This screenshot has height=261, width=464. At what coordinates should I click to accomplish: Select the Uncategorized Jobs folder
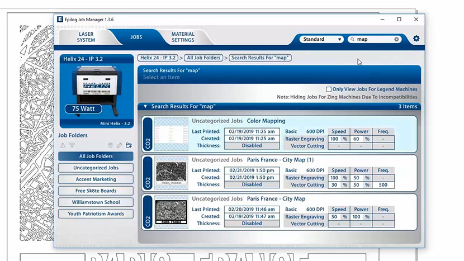point(96,168)
